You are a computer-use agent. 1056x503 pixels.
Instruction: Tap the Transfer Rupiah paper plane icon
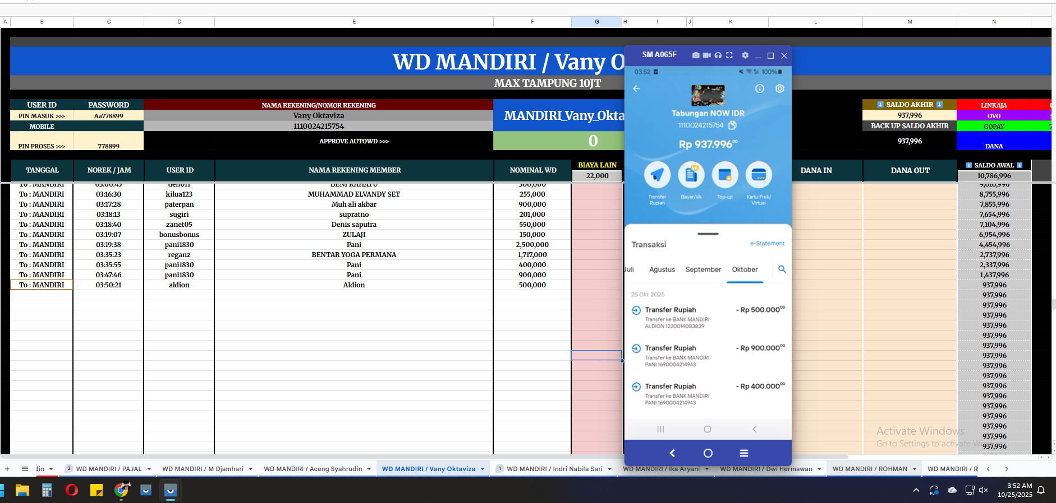click(657, 175)
